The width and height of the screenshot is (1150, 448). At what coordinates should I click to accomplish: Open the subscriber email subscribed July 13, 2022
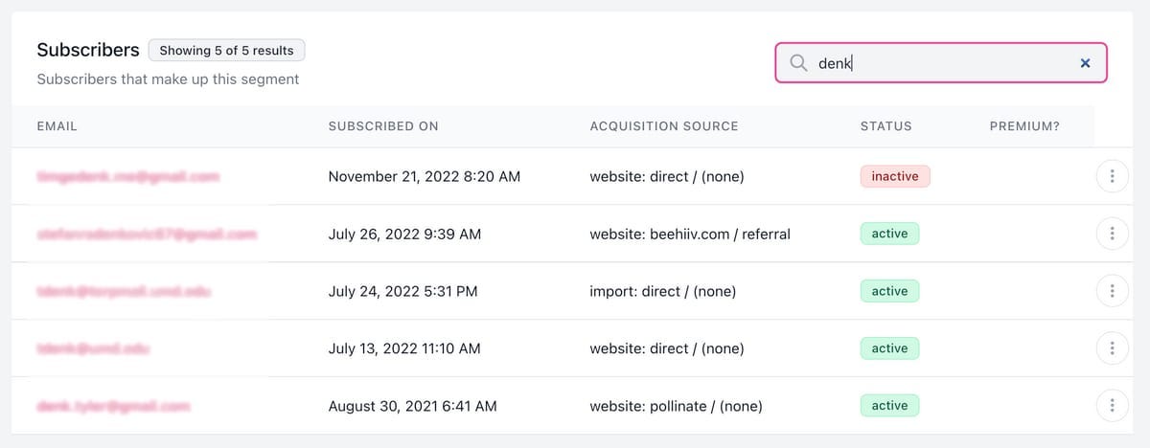(92, 348)
